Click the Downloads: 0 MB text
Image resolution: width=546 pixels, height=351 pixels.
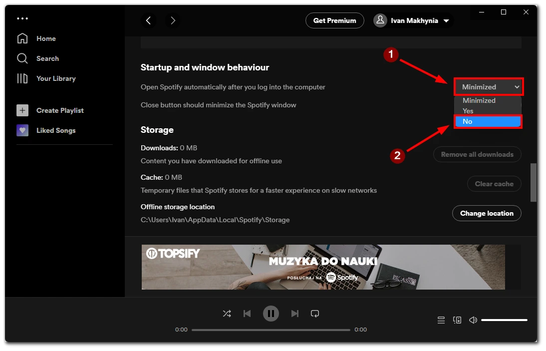(169, 148)
